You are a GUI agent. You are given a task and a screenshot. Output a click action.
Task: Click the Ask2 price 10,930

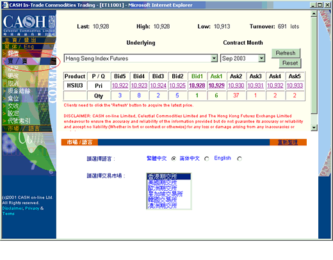point(236,86)
